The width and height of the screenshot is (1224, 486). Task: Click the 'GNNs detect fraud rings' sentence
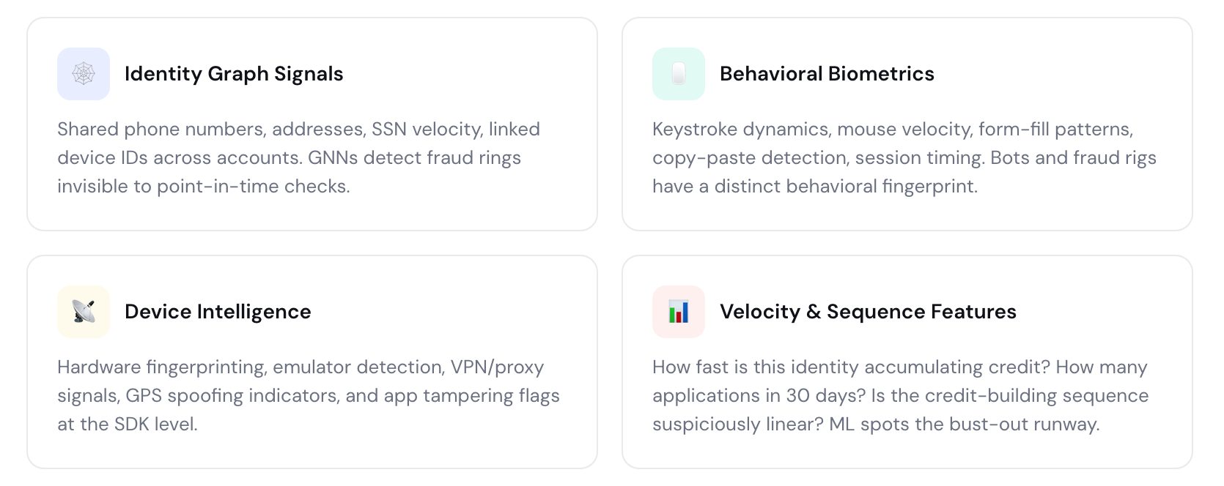[414, 158]
